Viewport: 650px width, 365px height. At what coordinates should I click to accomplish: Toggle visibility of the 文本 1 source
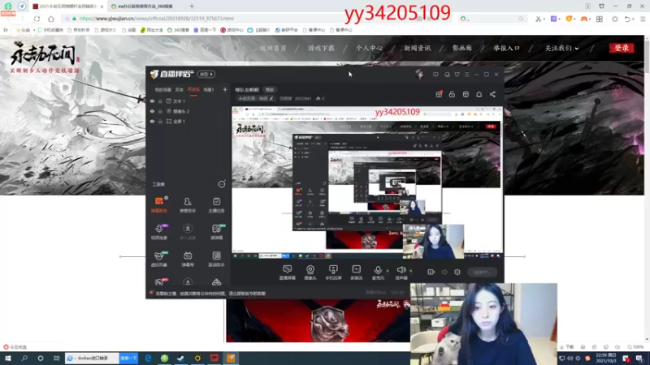click(152, 101)
